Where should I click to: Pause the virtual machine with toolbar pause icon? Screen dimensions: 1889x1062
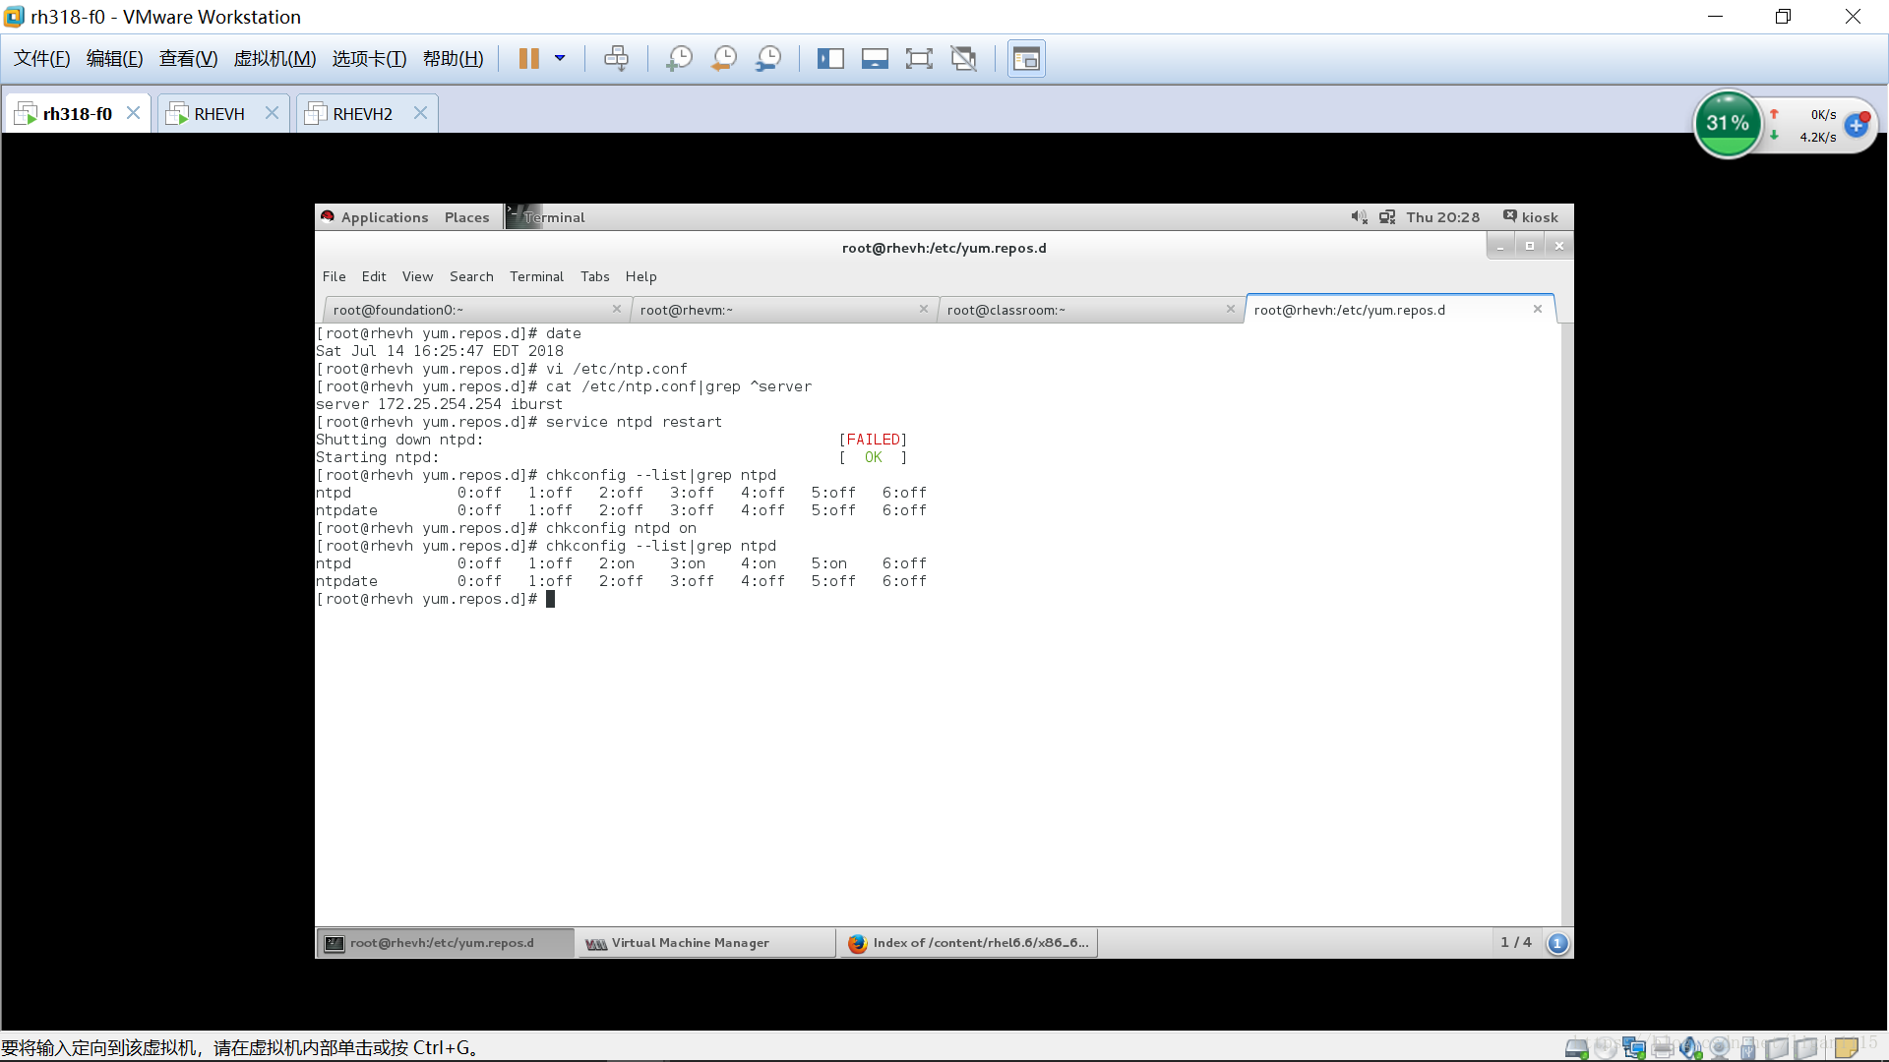tap(528, 59)
